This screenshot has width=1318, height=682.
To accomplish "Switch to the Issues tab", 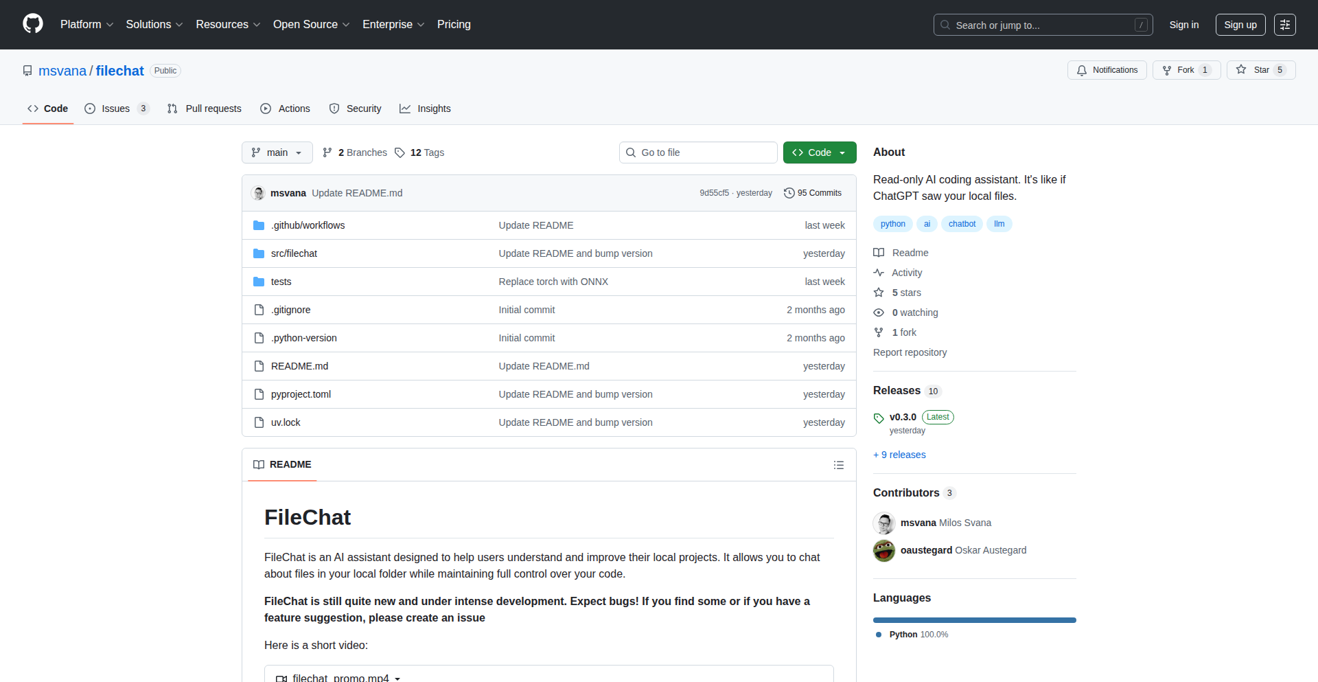I will click(x=116, y=109).
